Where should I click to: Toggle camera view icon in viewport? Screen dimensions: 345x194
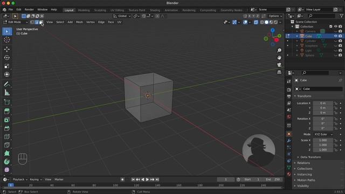click(279, 65)
